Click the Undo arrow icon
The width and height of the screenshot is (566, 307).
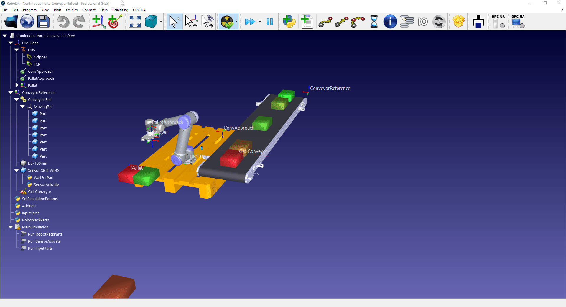click(x=63, y=22)
